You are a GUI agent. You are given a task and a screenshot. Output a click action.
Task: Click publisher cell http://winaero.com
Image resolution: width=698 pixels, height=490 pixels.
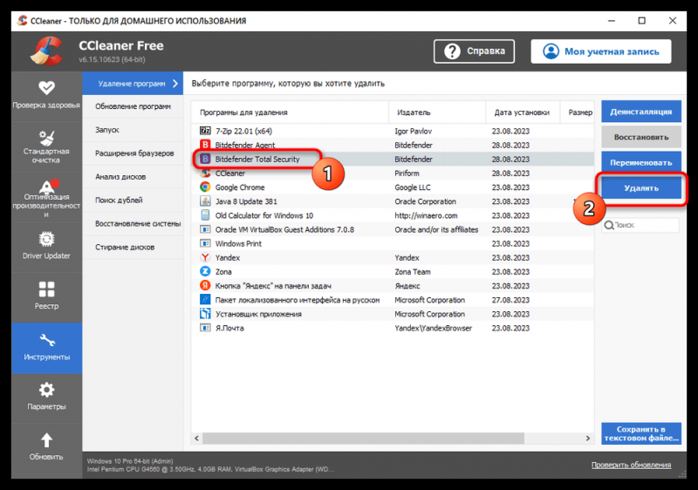[x=426, y=215]
